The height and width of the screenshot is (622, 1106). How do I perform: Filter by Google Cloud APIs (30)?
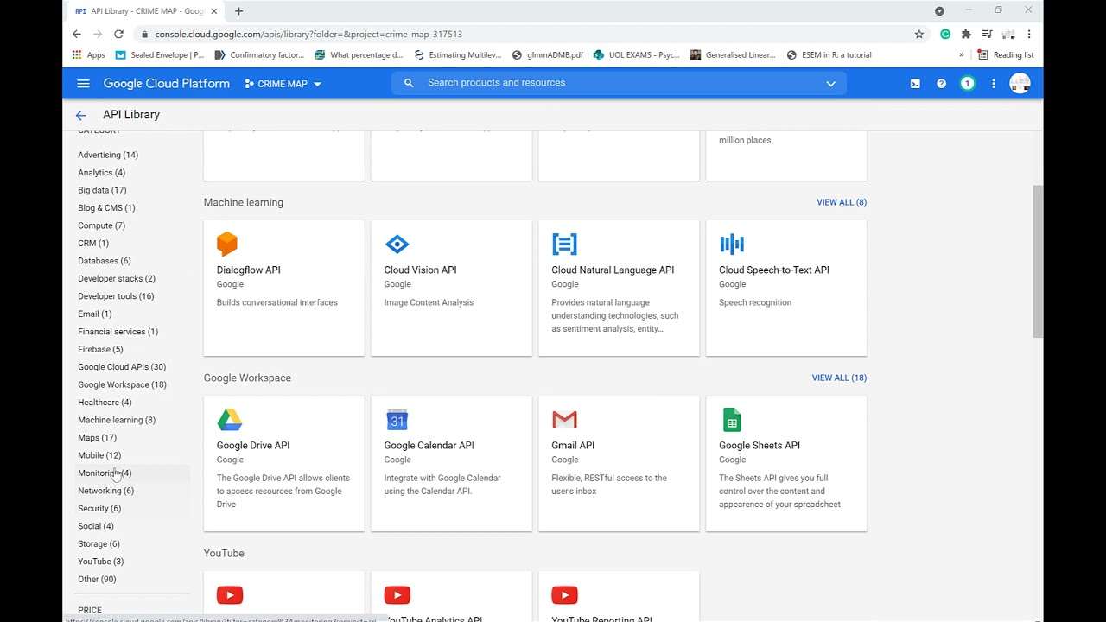coord(122,367)
